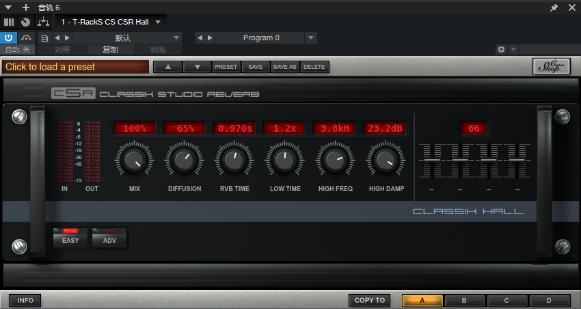Image resolution: width=581 pixels, height=309 pixels.
Task: Select setting slot C
Action: [x=507, y=301]
